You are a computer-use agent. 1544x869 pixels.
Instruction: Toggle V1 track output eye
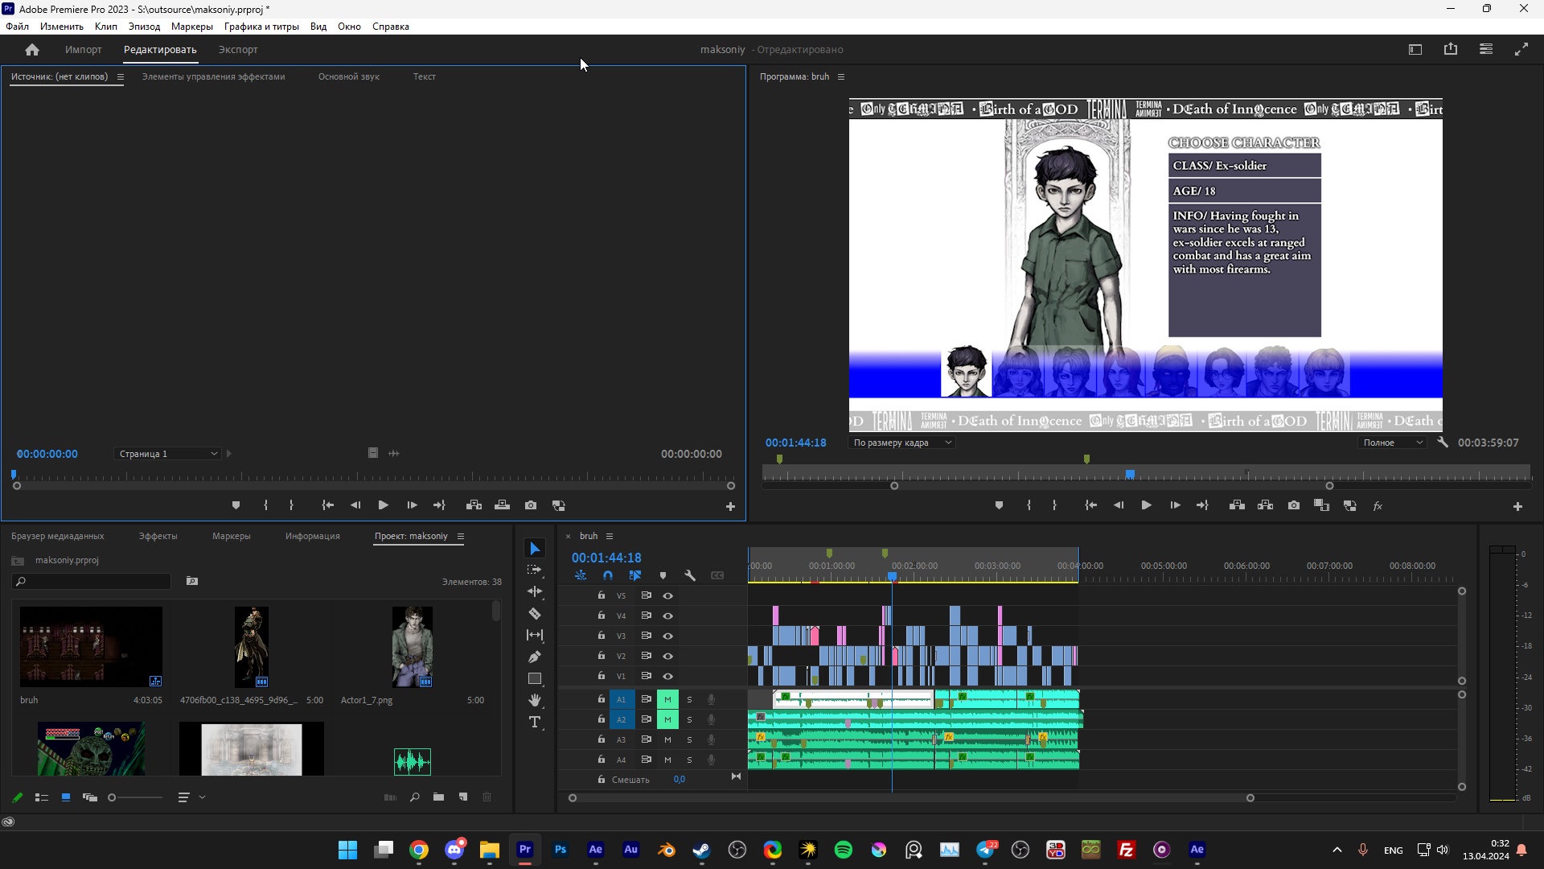pyautogui.click(x=667, y=676)
